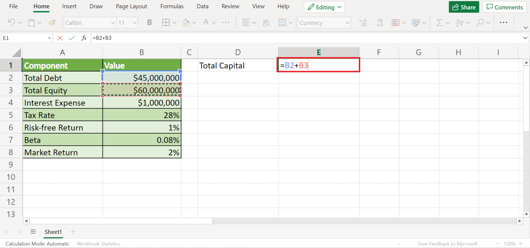Switch to the Formulas ribbon tab

(172, 6)
